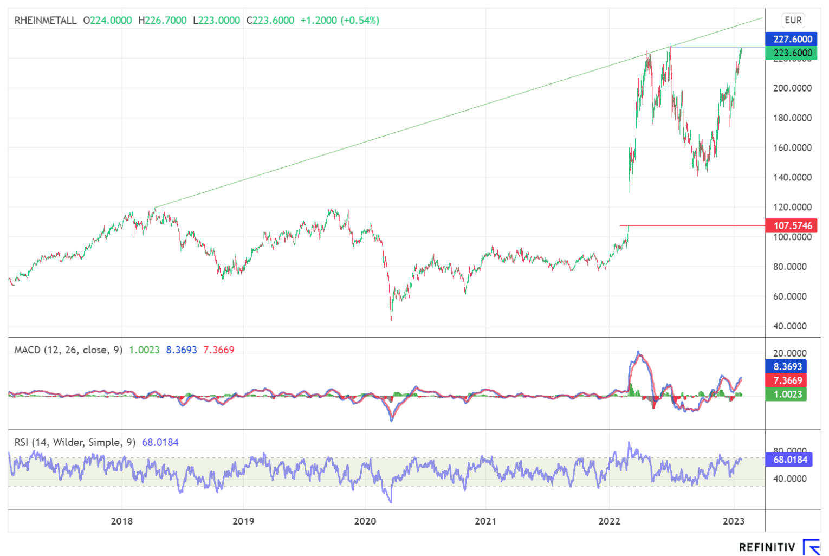The width and height of the screenshot is (829, 556).
Task: Select the MACD (12, 26, close, 9) legend
Action: [x=68, y=350]
